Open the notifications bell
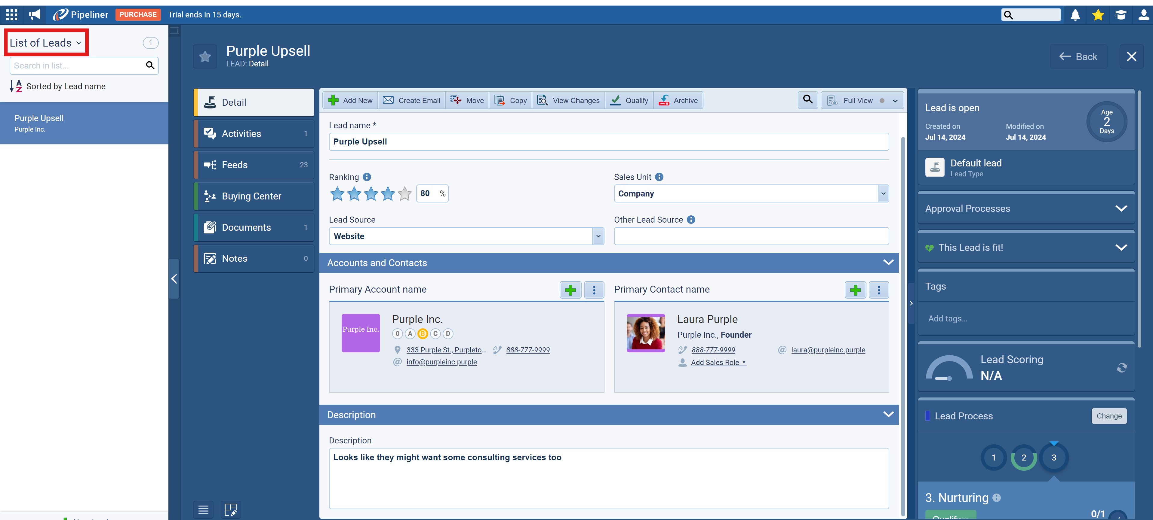The image size is (1153, 520). (x=1075, y=15)
